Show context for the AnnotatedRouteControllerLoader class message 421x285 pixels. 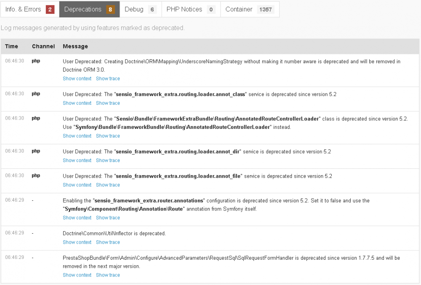[x=77, y=136]
